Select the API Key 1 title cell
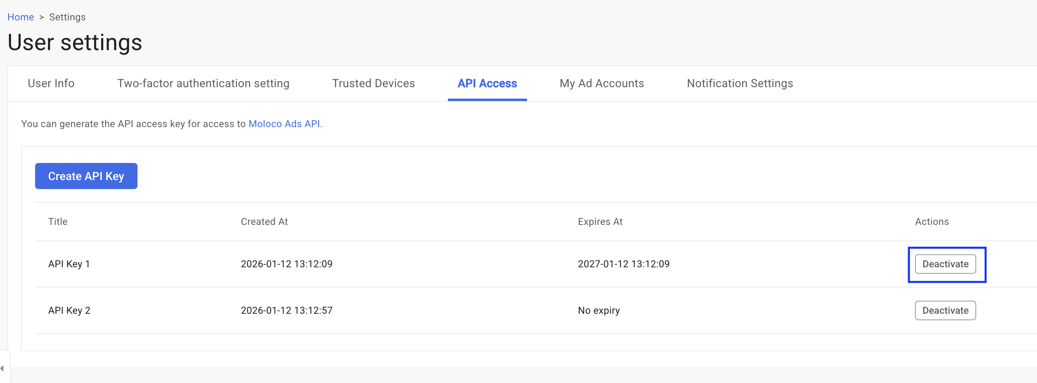This screenshot has width=1037, height=383. click(x=69, y=264)
